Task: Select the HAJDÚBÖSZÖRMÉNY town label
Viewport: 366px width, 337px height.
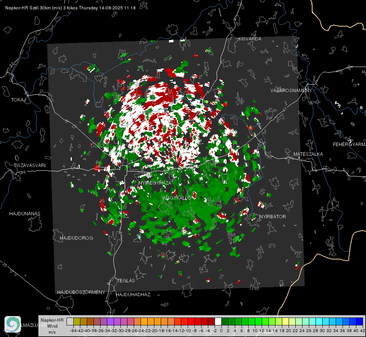Action: coord(81,292)
